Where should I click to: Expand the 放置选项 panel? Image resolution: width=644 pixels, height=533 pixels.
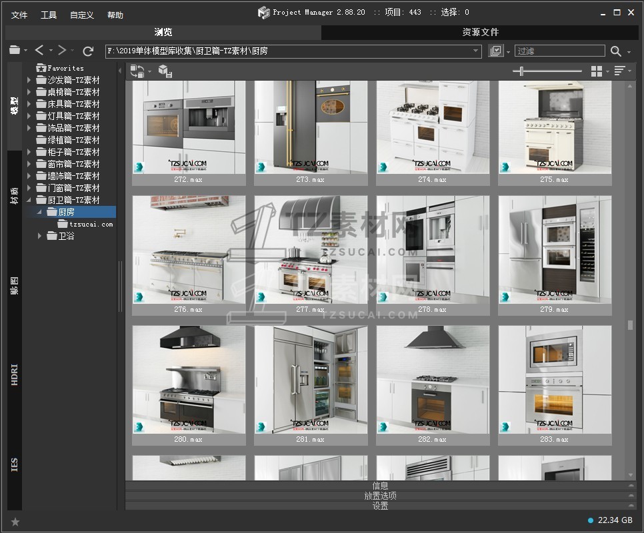click(x=380, y=496)
